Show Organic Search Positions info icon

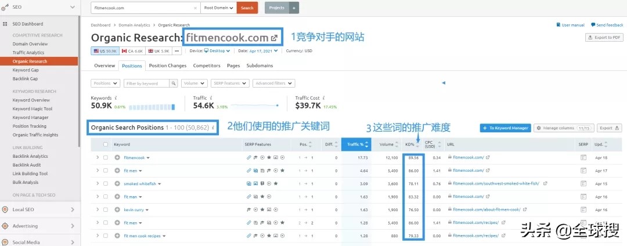[x=213, y=128]
